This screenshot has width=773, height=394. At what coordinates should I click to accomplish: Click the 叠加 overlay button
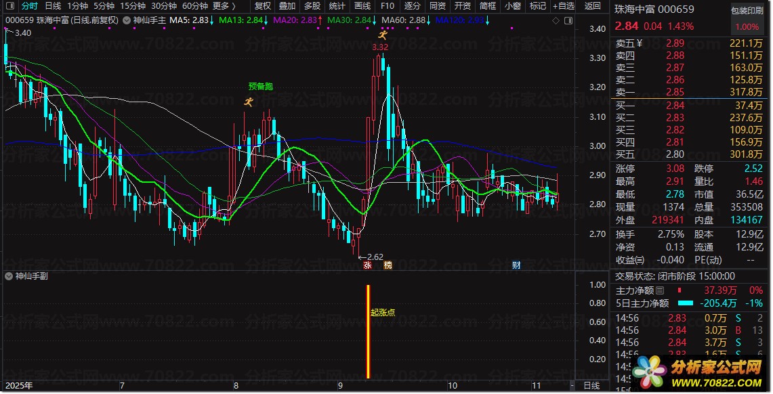click(x=287, y=6)
